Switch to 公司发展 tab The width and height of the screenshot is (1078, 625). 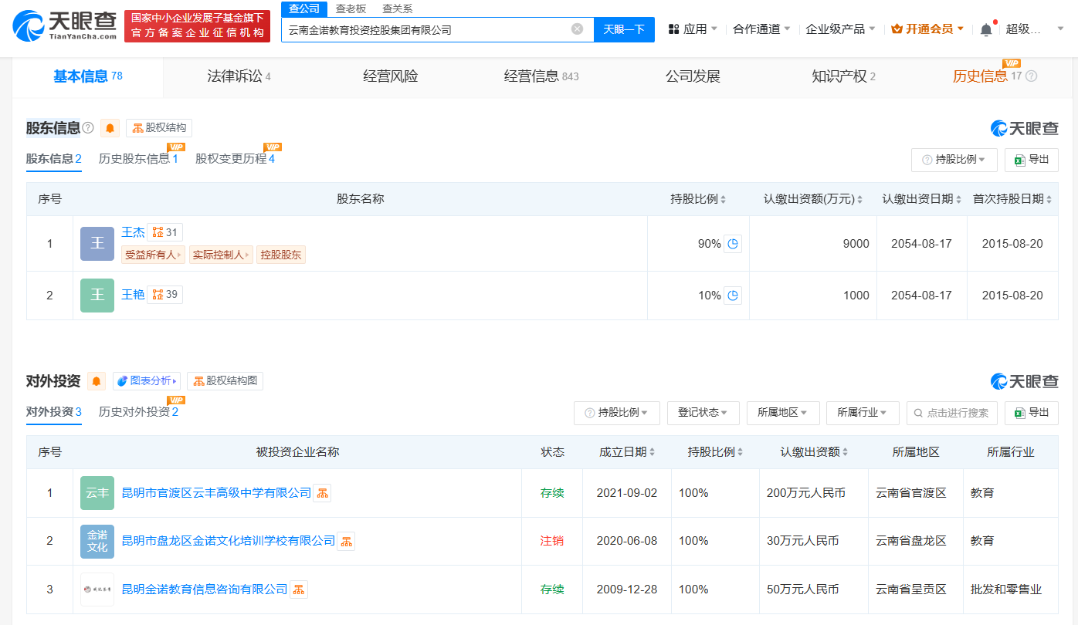(693, 76)
